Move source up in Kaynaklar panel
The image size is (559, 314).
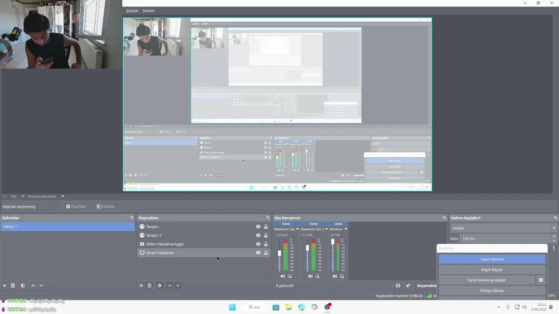[x=169, y=286]
